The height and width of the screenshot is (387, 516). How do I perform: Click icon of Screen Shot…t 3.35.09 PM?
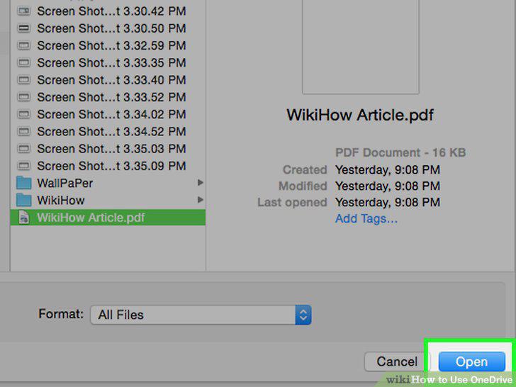click(23, 166)
